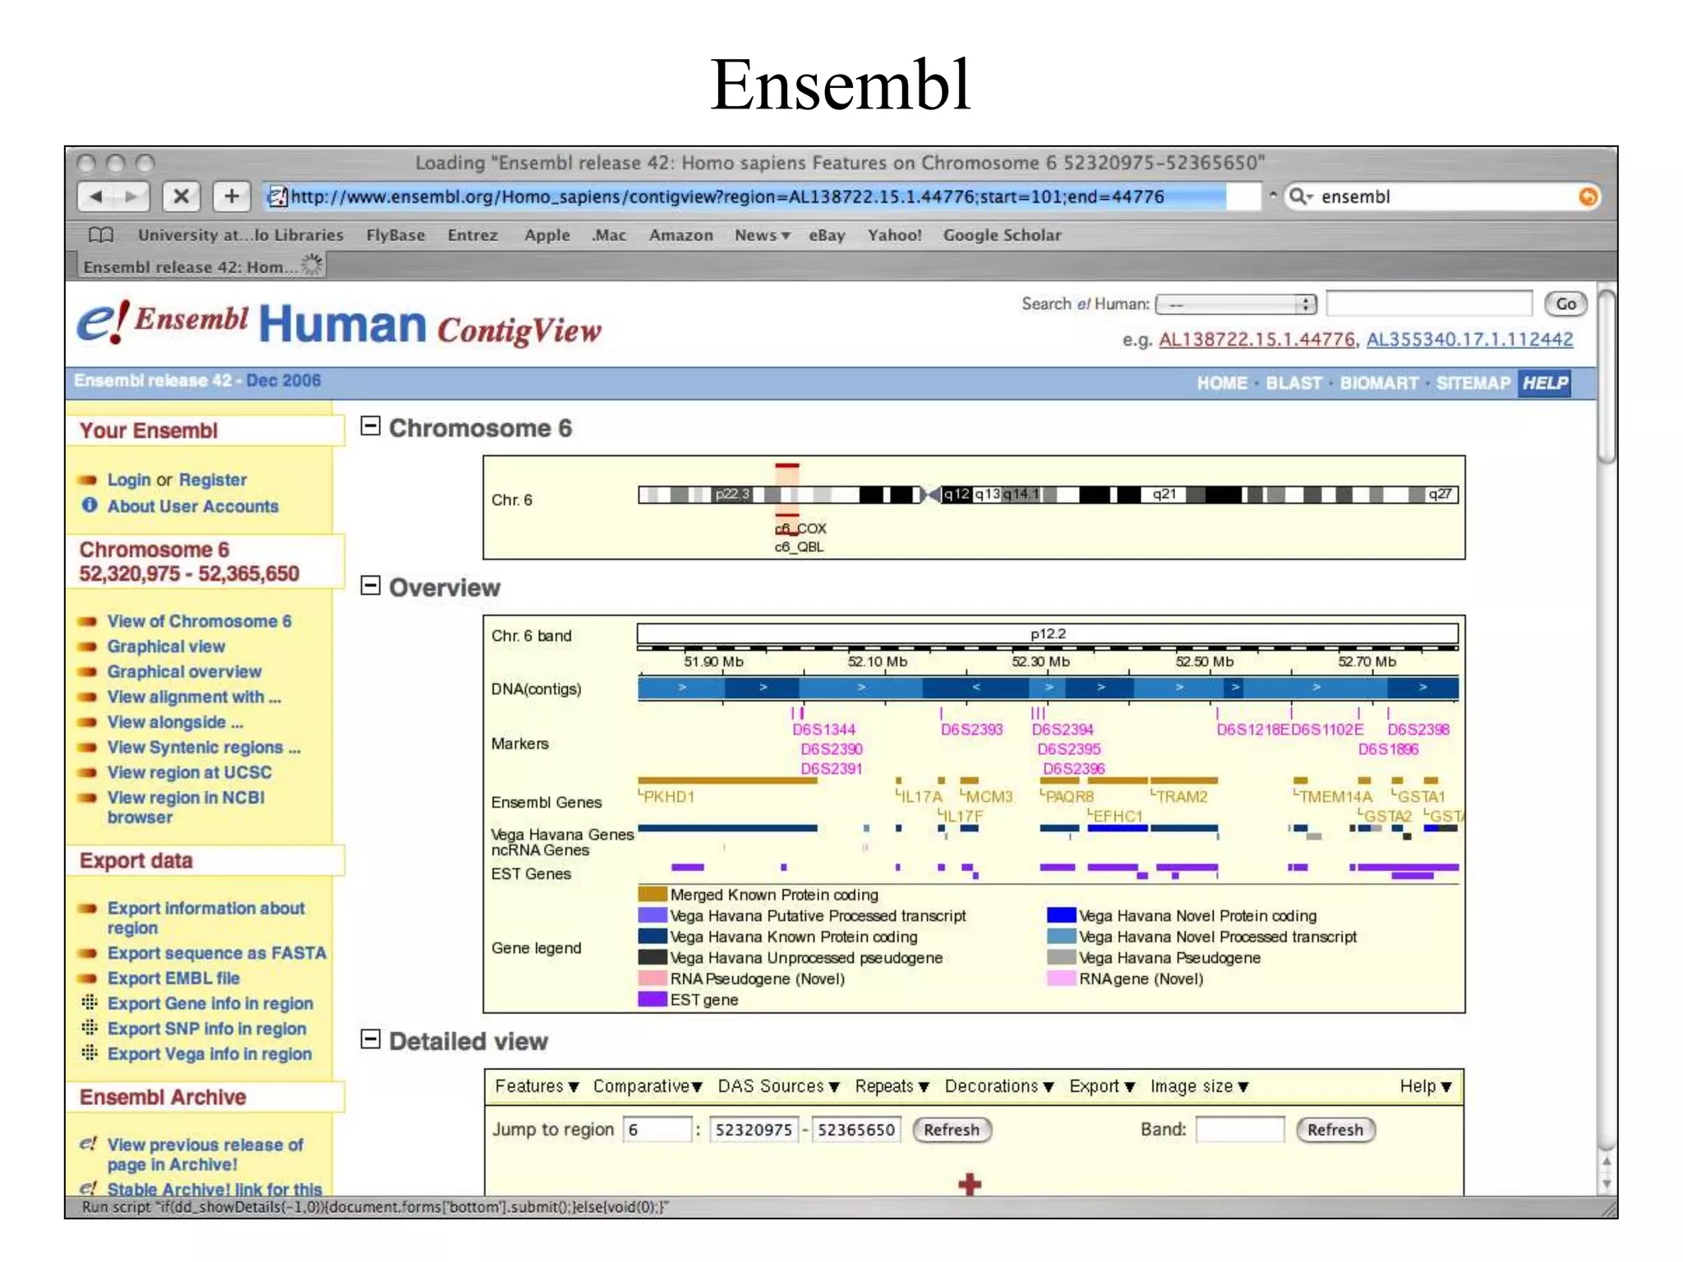Open BIOMART from the nav bar

pyautogui.click(x=1379, y=383)
